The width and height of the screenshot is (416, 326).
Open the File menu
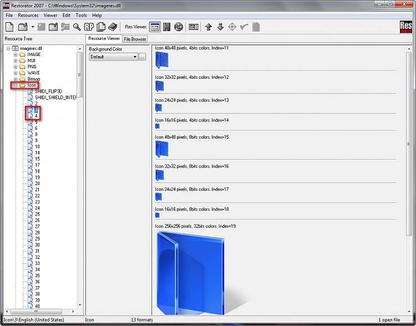[x=9, y=15]
